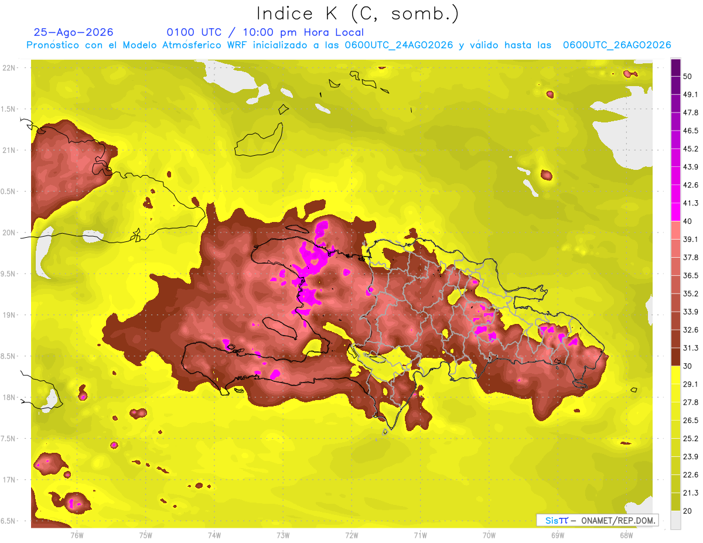Click the bright yellow swatch between 29.1 and 30
Image resolution: width=703 pixels, height=543 pixels.
pyautogui.click(x=675, y=375)
